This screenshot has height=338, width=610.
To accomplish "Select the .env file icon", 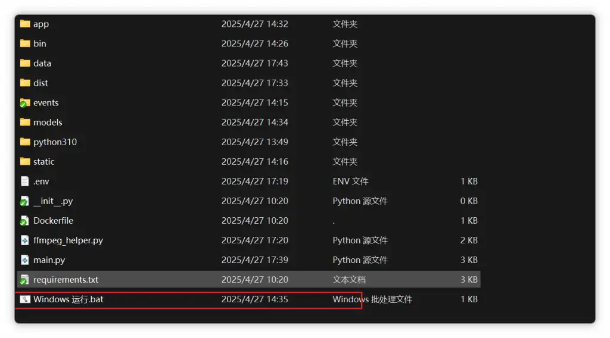I will tap(24, 181).
